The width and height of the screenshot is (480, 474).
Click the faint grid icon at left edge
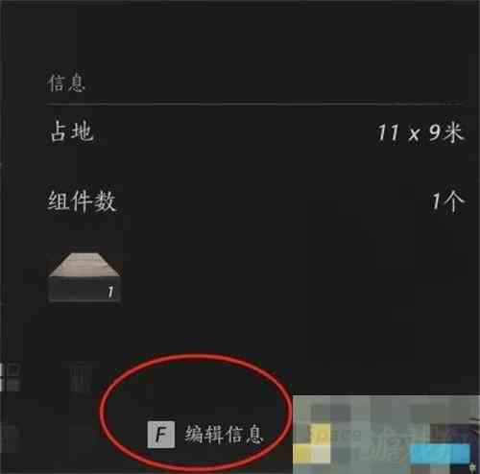pos(11,377)
